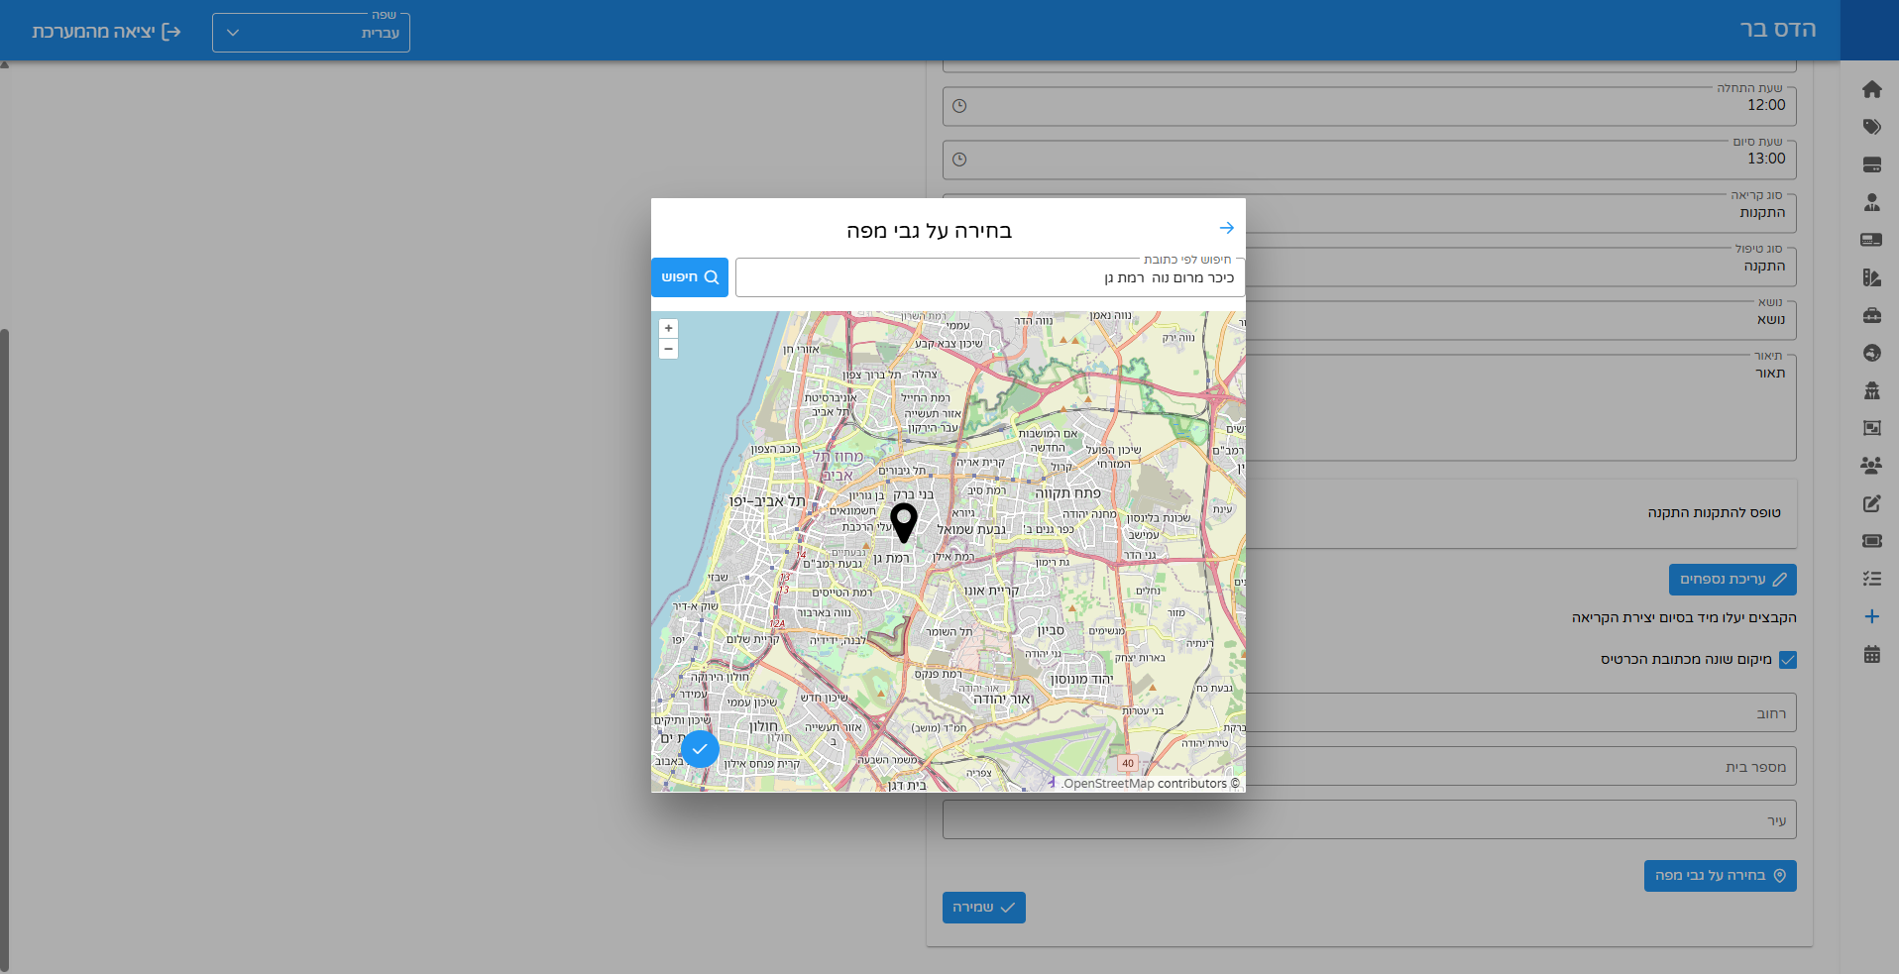The image size is (1899, 974).
Task: Click the הדס בר app title
Action: coord(1778,30)
